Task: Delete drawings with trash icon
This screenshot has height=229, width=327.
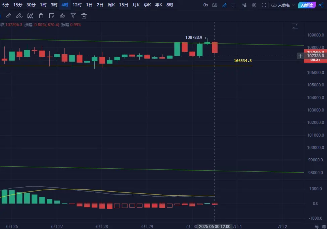Action: point(84,16)
